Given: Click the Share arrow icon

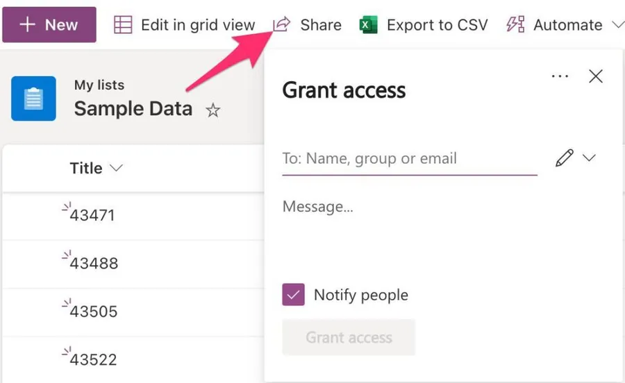Looking at the screenshot, I should point(281,25).
